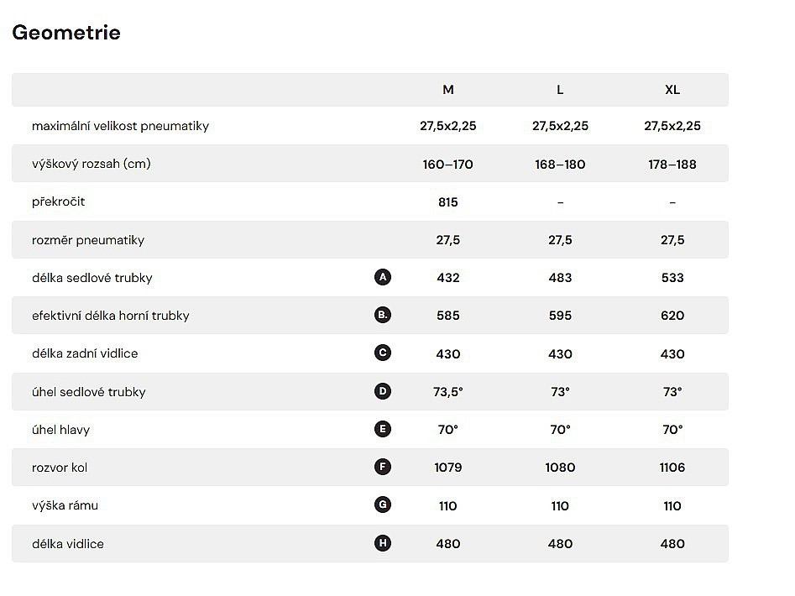
Task: Click the 'efektivní délka horní trubky' label
Action: click(x=111, y=316)
